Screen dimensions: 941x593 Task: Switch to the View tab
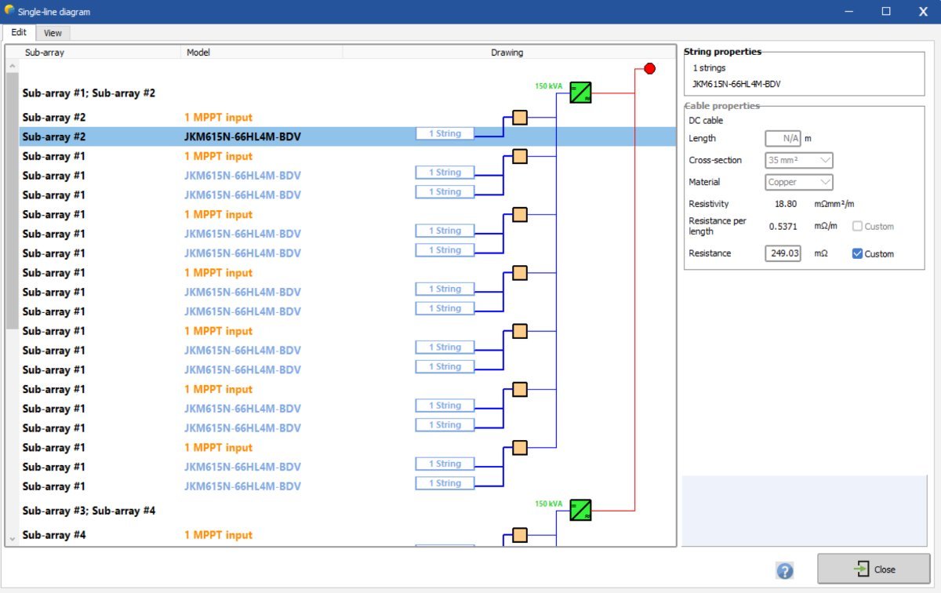53,33
